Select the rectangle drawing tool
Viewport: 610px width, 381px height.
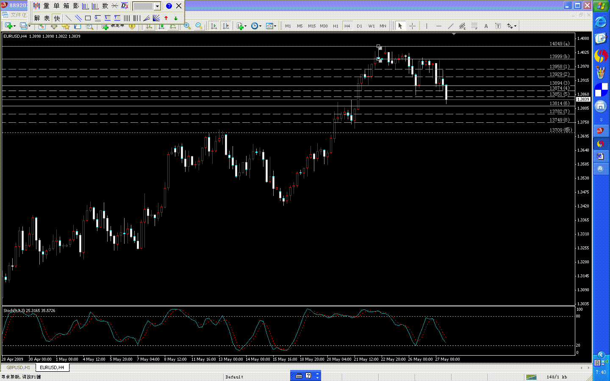[x=88, y=18]
